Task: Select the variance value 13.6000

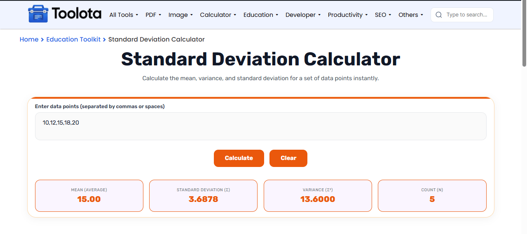Action: [318, 199]
